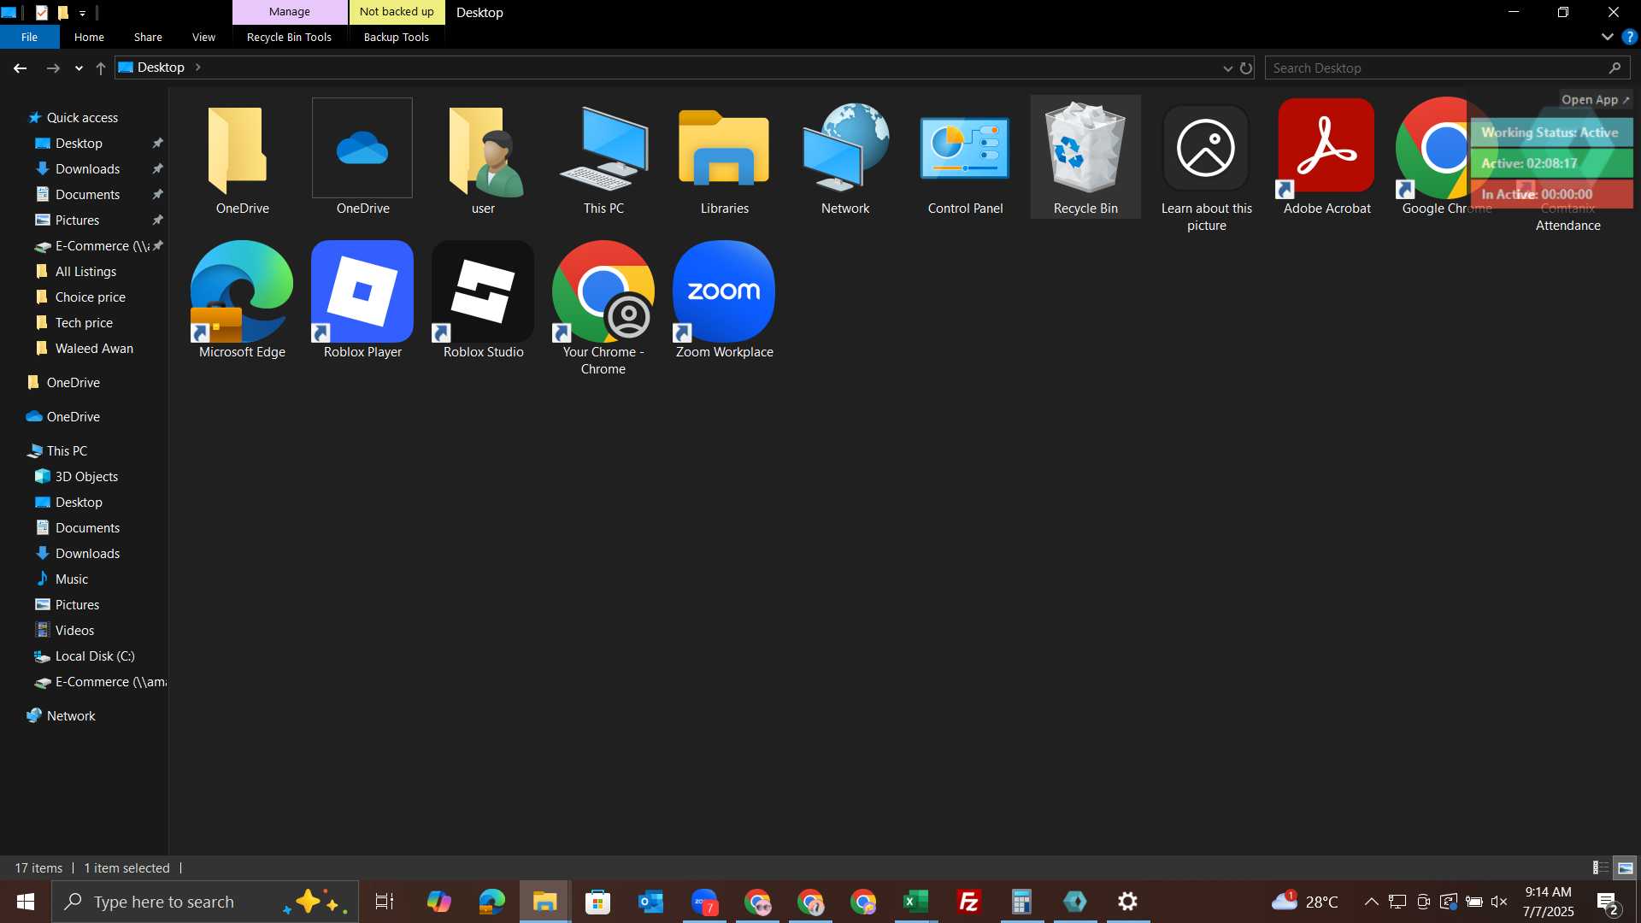The width and height of the screenshot is (1641, 923).
Task: Open Settings gear in the taskbar
Action: (x=1127, y=902)
